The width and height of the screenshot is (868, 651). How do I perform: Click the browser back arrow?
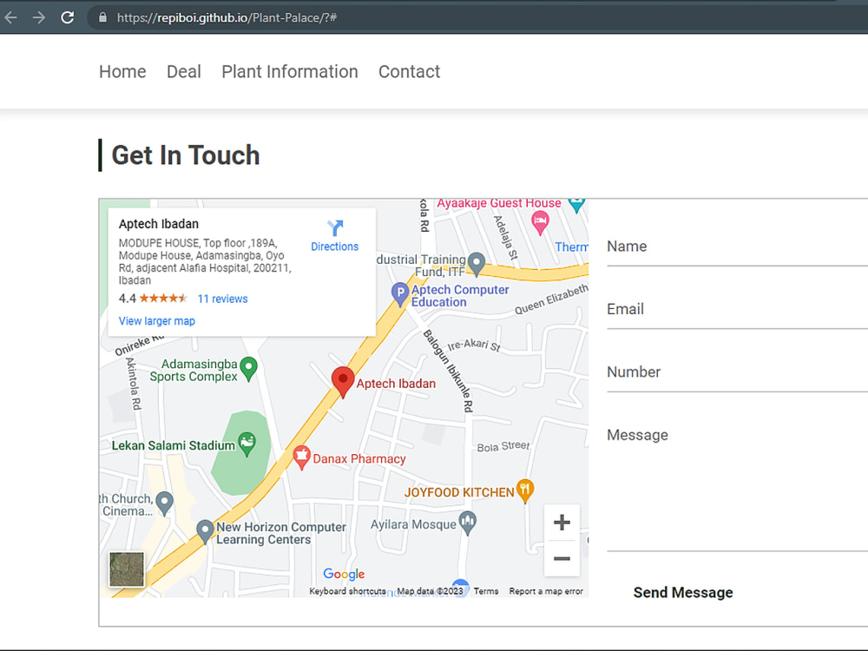(x=10, y=17)
